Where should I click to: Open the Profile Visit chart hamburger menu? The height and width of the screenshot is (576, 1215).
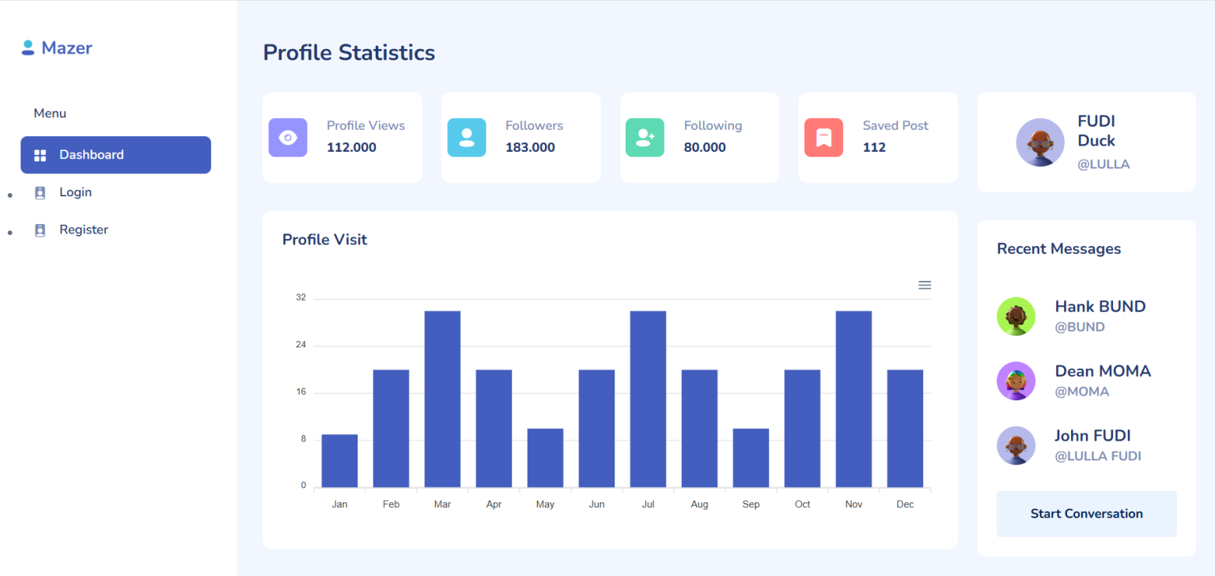coord(924,285)
